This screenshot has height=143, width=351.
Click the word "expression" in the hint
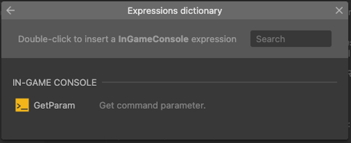tap(214, 39)
